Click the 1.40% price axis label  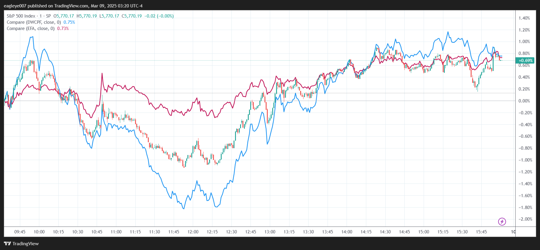pyautogui.click(x=524, y=18)
